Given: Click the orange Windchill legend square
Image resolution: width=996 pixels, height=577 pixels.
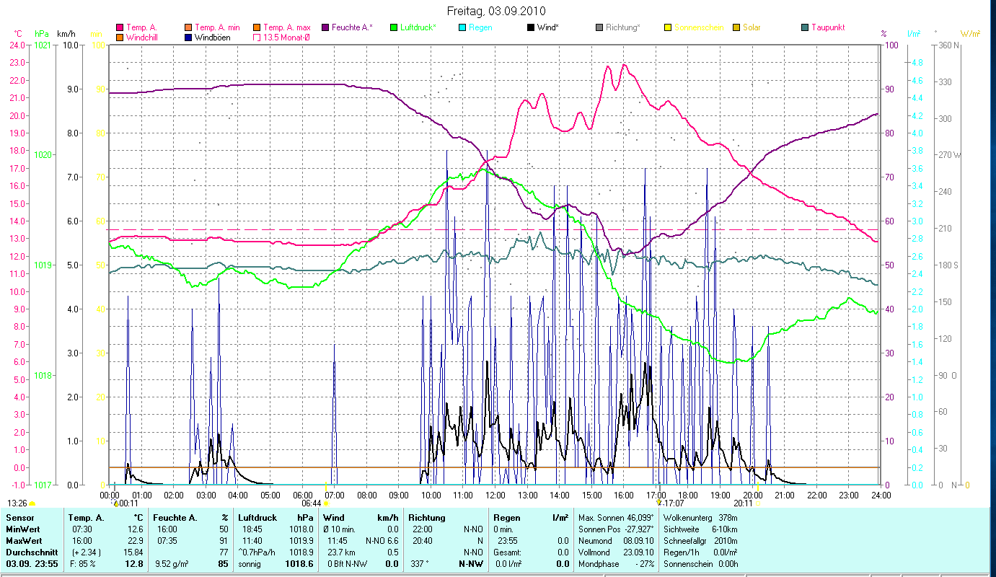Looking at the screenshot, I should 120,37.
